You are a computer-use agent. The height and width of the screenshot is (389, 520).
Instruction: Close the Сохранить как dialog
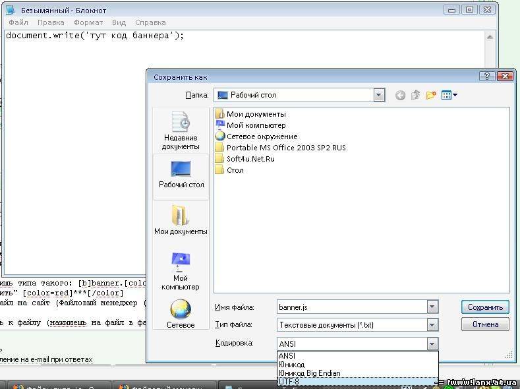pyautogui.click(x=505, y=76)
